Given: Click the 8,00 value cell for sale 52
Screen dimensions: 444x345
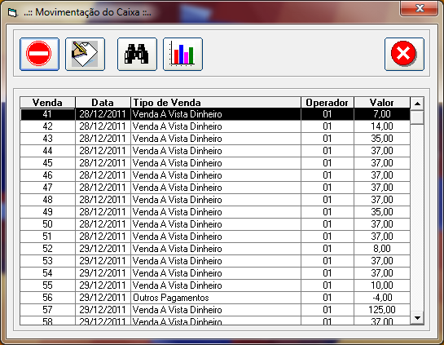Looking at the screenshot, I should [382, 248].
